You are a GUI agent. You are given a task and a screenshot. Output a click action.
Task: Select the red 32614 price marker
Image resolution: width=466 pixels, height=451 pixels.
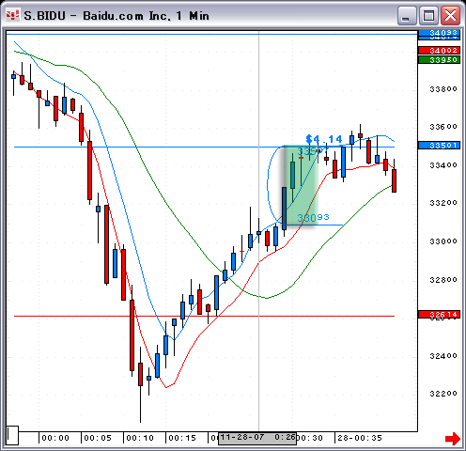click(439, 314)
